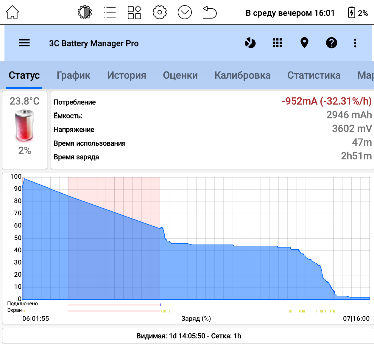
Task: Tap the -952mA (-32.31%/h) consumption value
Action: point(327,101)
